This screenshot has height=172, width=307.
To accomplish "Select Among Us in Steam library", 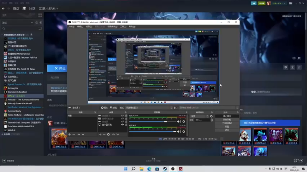I will pyautogui.click(x=13, y=88).
